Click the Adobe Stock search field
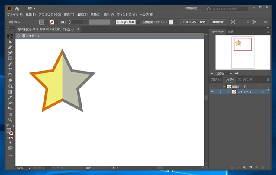Viewport: 276px width, 175px height. [227, 9]
